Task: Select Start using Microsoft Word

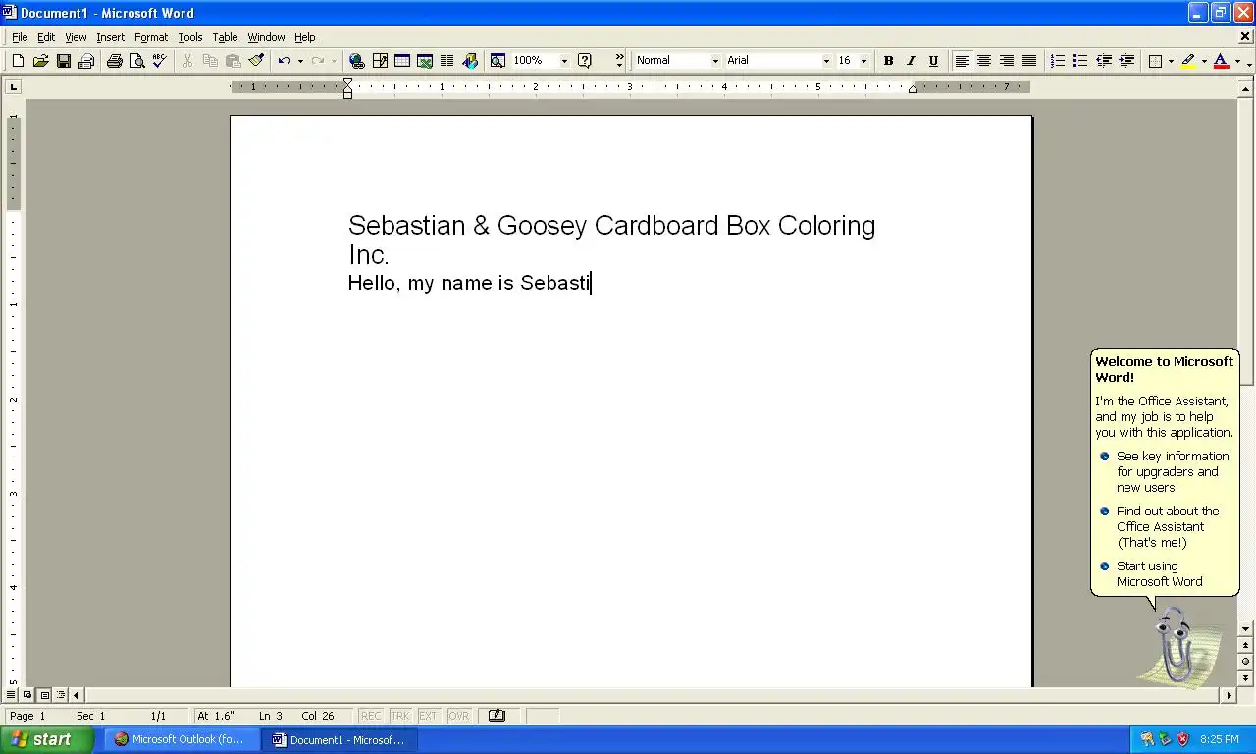Action: click(1151, 573)
